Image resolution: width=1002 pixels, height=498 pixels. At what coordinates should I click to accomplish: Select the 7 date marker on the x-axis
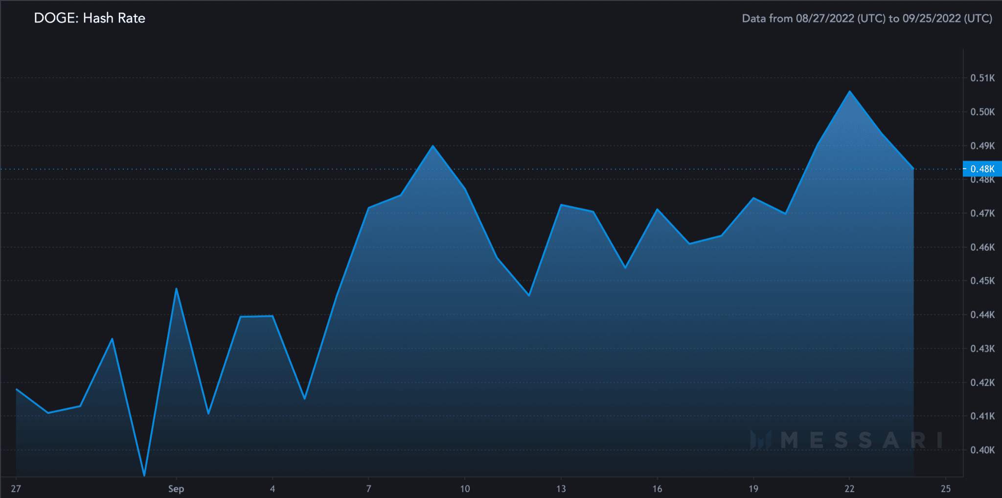click(368, 489)
